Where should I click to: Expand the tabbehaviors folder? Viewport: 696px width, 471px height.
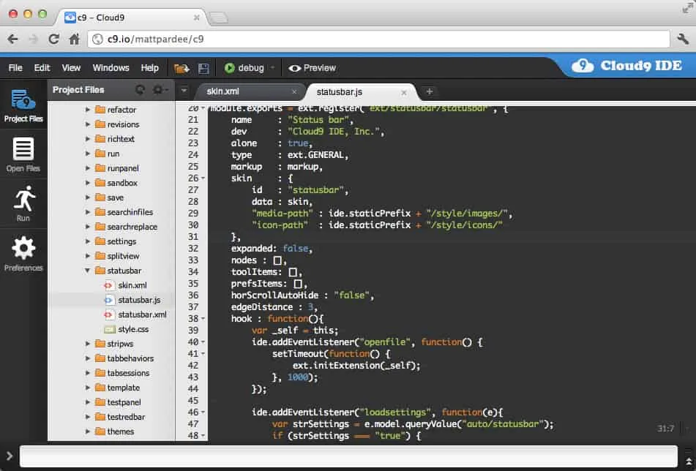[87, 358]
